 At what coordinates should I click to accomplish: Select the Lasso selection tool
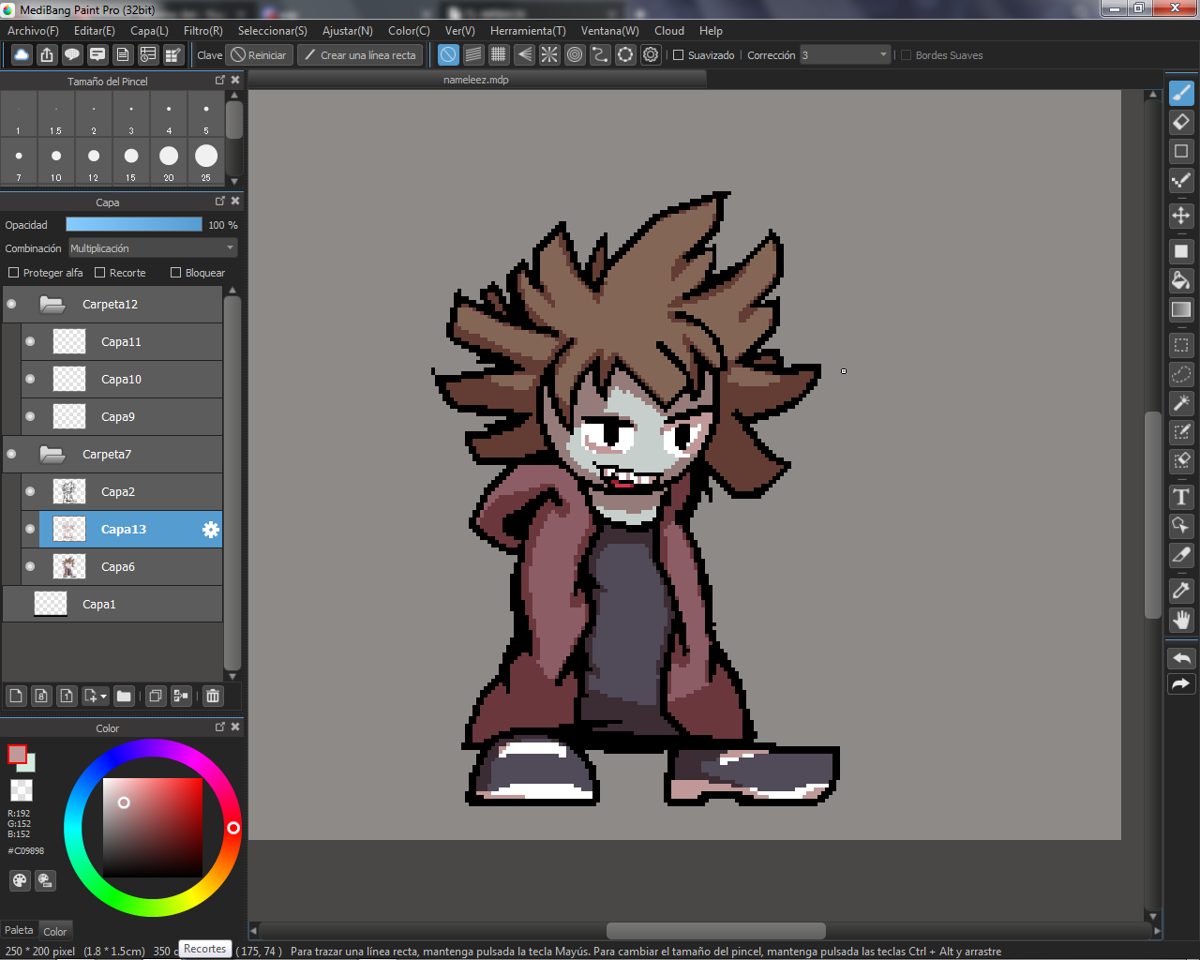click(x=1181, y=374)
